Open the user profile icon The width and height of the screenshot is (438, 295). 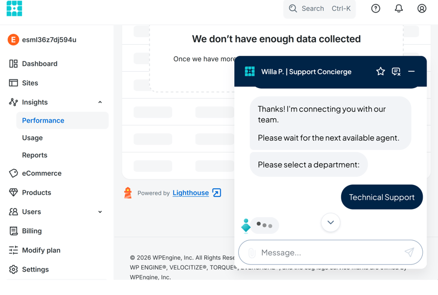[x=422, y=9]
